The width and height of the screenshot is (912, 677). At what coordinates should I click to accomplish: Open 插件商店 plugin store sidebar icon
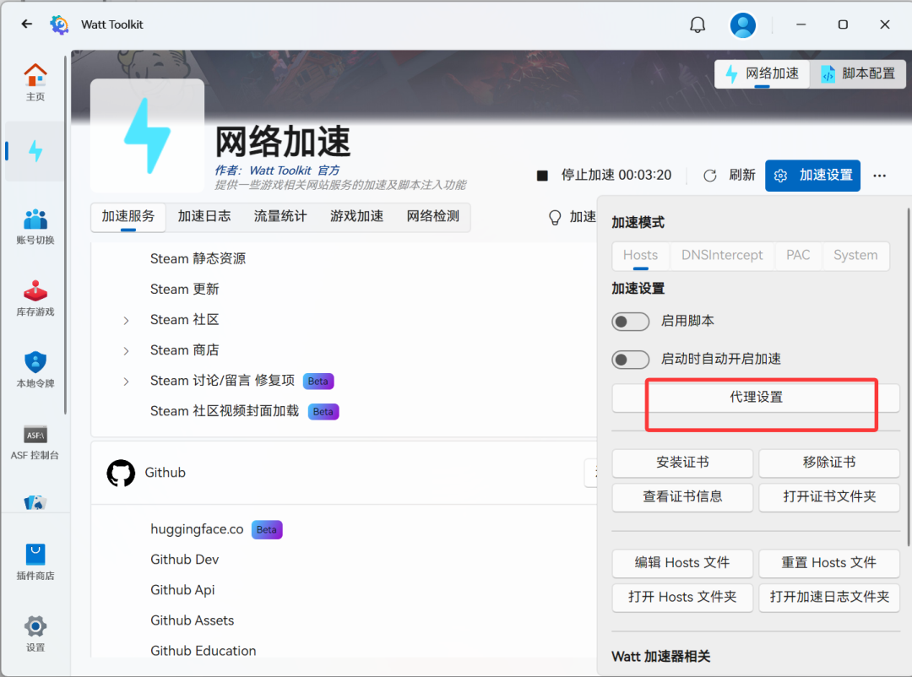[35, 562]
